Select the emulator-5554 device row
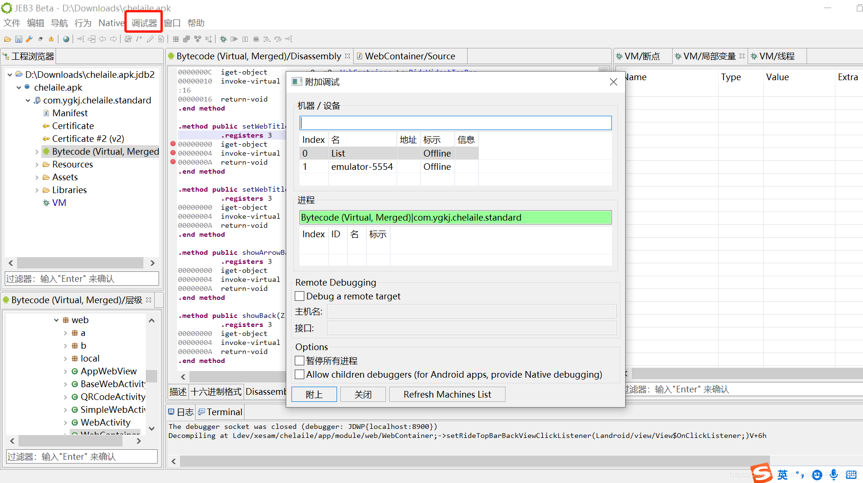The width and height of the screenshot is (863, 483). tap(389, 167)
